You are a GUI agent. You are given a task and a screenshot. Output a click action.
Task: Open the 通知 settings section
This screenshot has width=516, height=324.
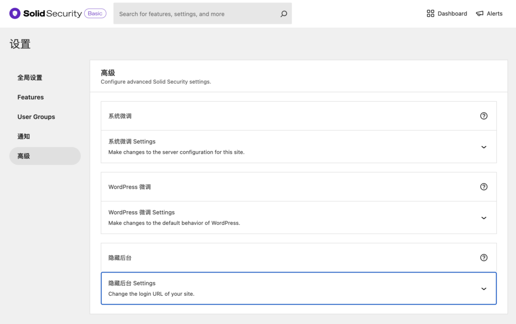click(23, 136)
